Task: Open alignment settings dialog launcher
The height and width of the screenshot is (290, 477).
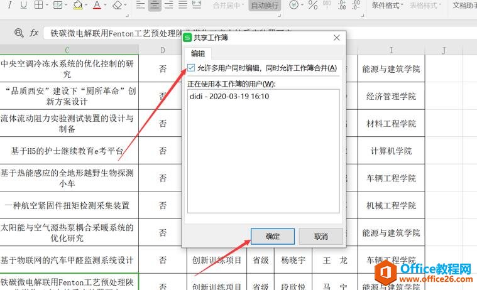Action: pos(279,15)
